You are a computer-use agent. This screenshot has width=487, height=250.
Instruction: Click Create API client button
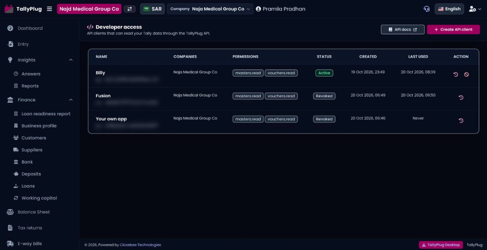pyautogui.click(x=454, y=29)
